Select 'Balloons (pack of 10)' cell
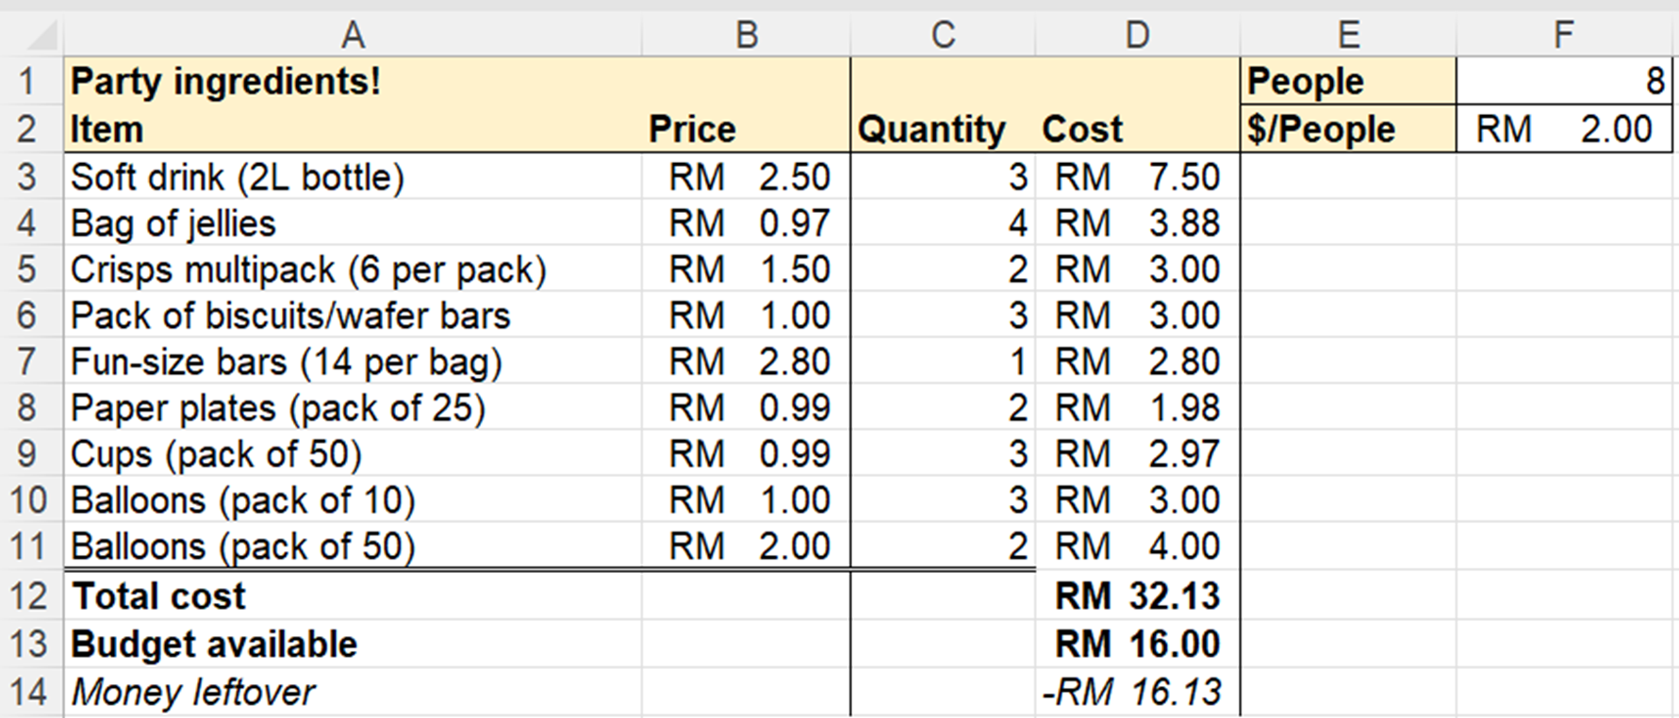The image size is (1679, 718). [353, 500]
